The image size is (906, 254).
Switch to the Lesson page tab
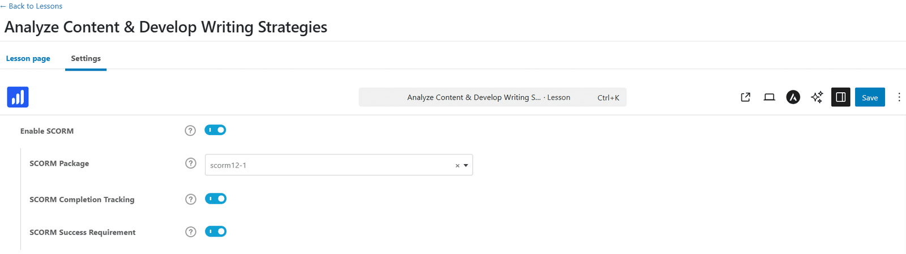pos(28,58)
